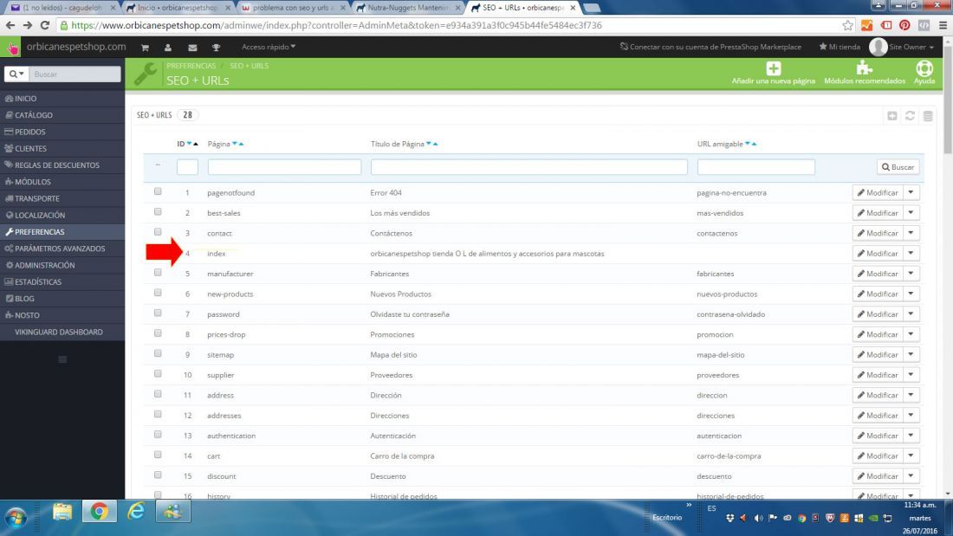Expand dropdown next to manufacturer Modificar
This screenshot has width=953, height=536.
911,274
